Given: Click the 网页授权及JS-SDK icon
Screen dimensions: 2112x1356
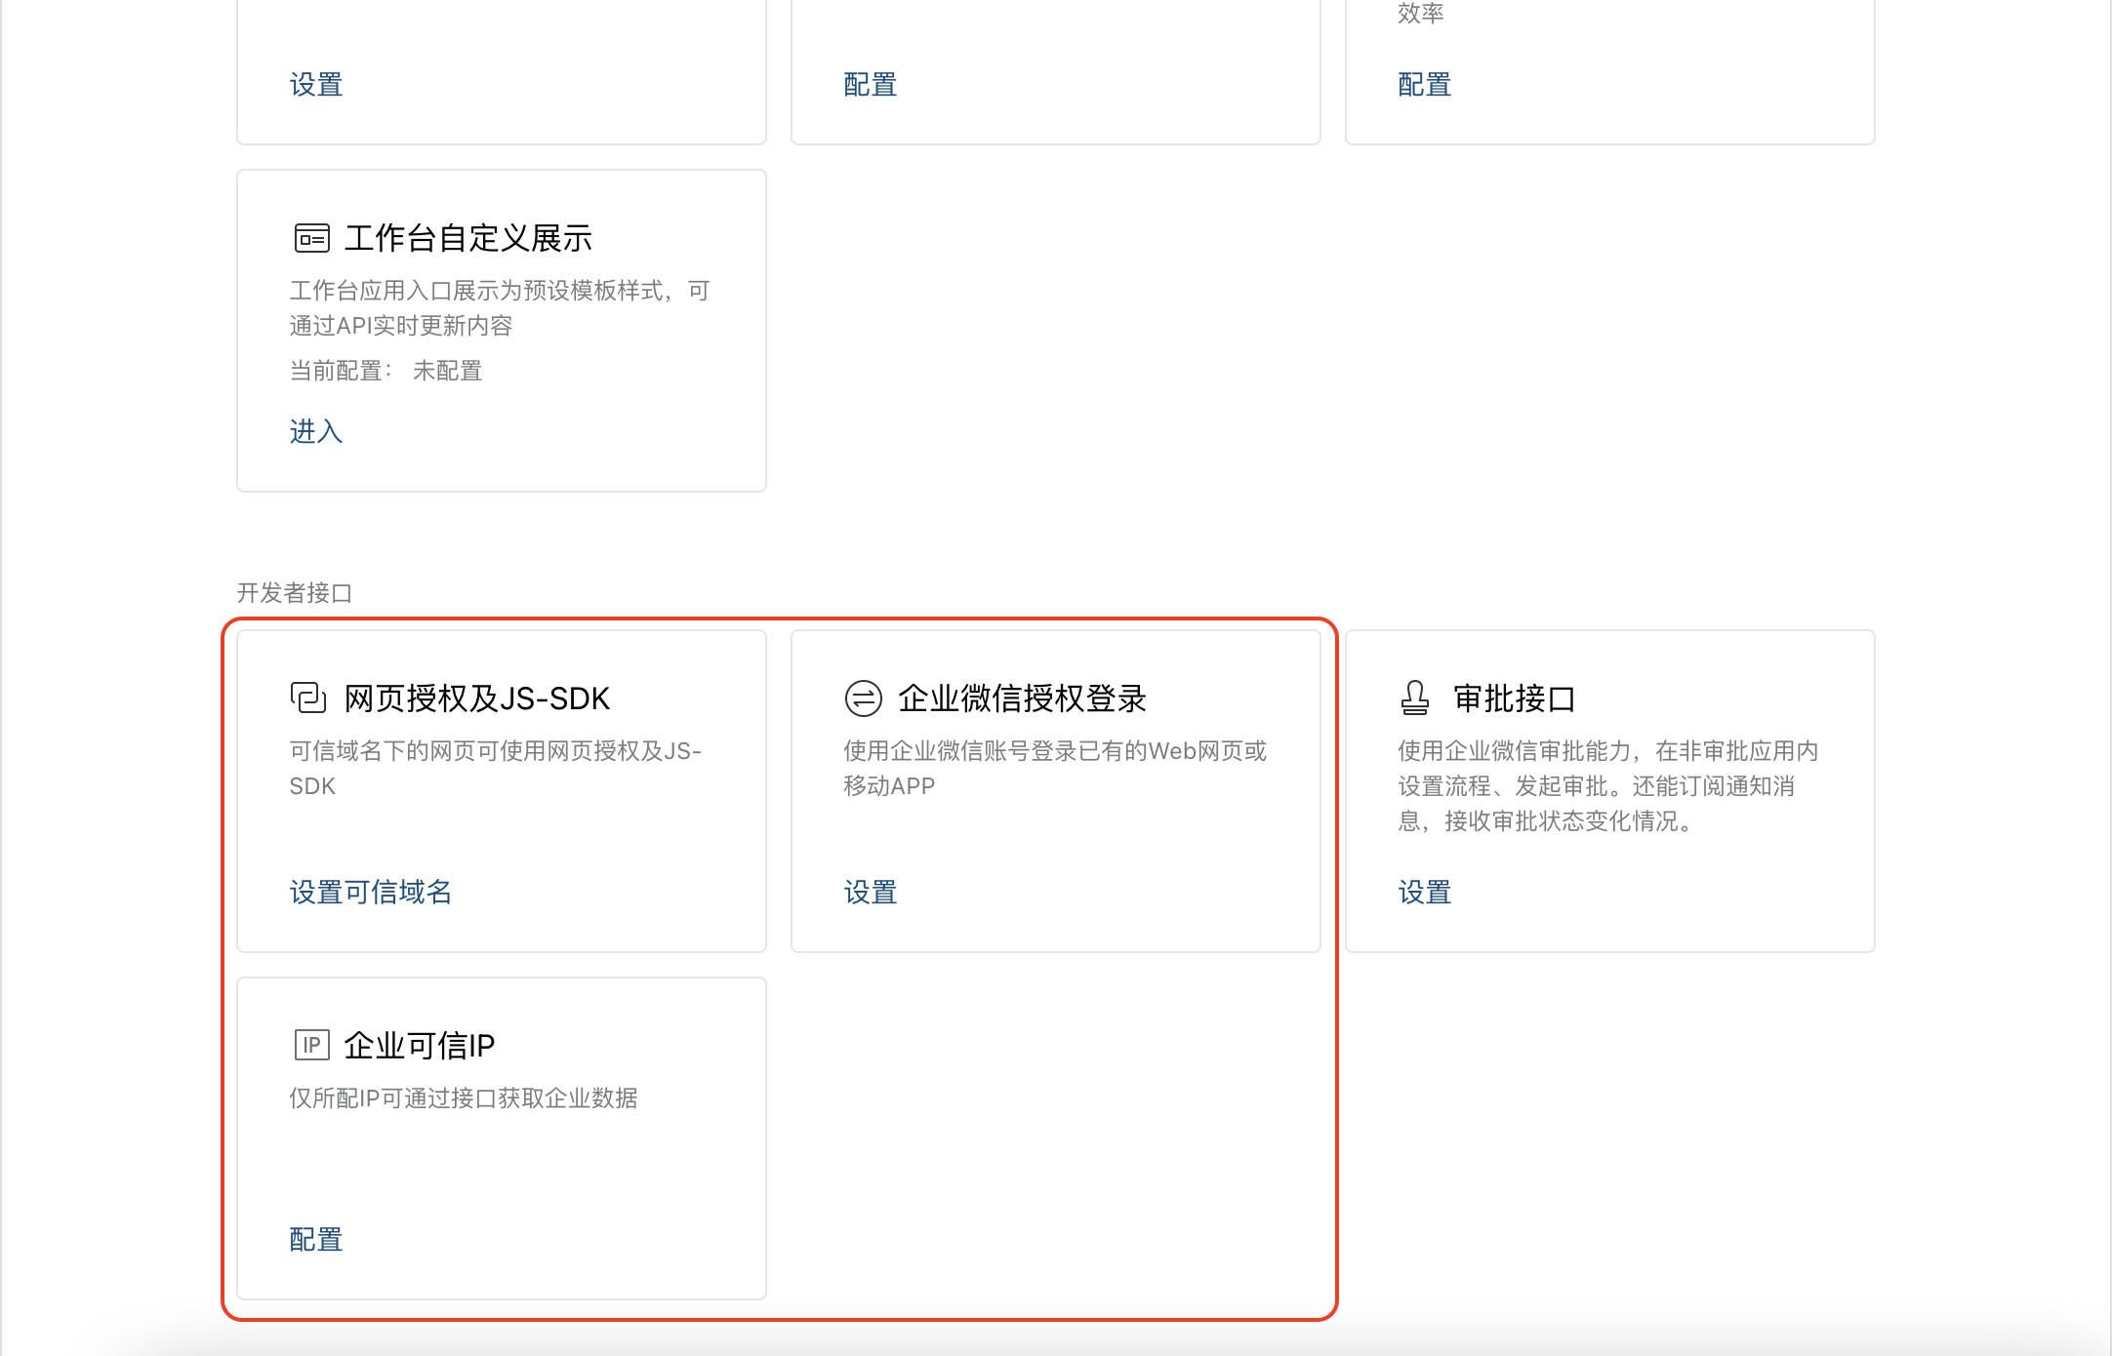Looking at the screenshot, I should click(308, 698).
